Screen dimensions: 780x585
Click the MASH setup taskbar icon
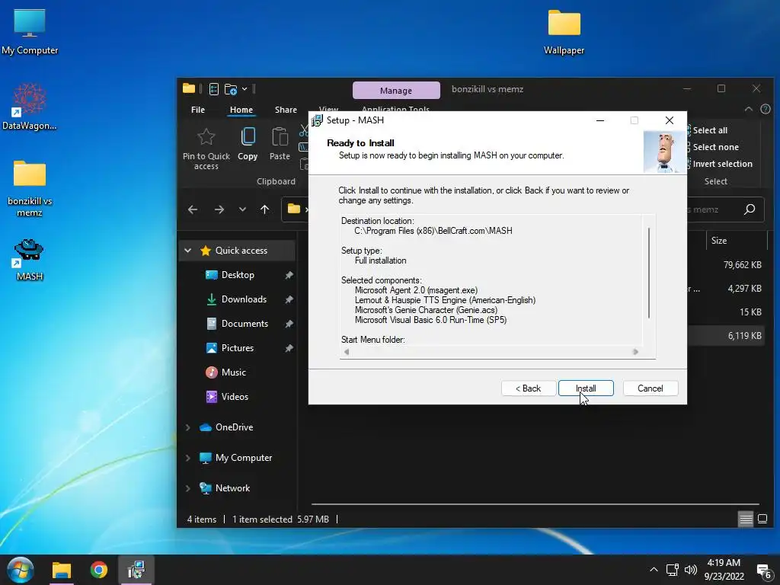(136, 570)
